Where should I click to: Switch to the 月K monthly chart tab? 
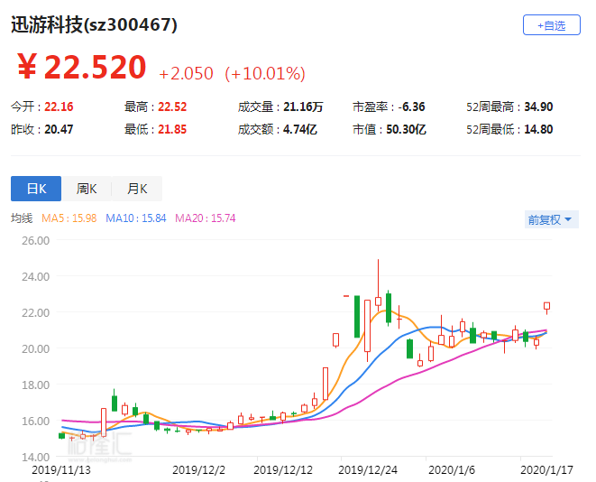(x=137, y=189)
